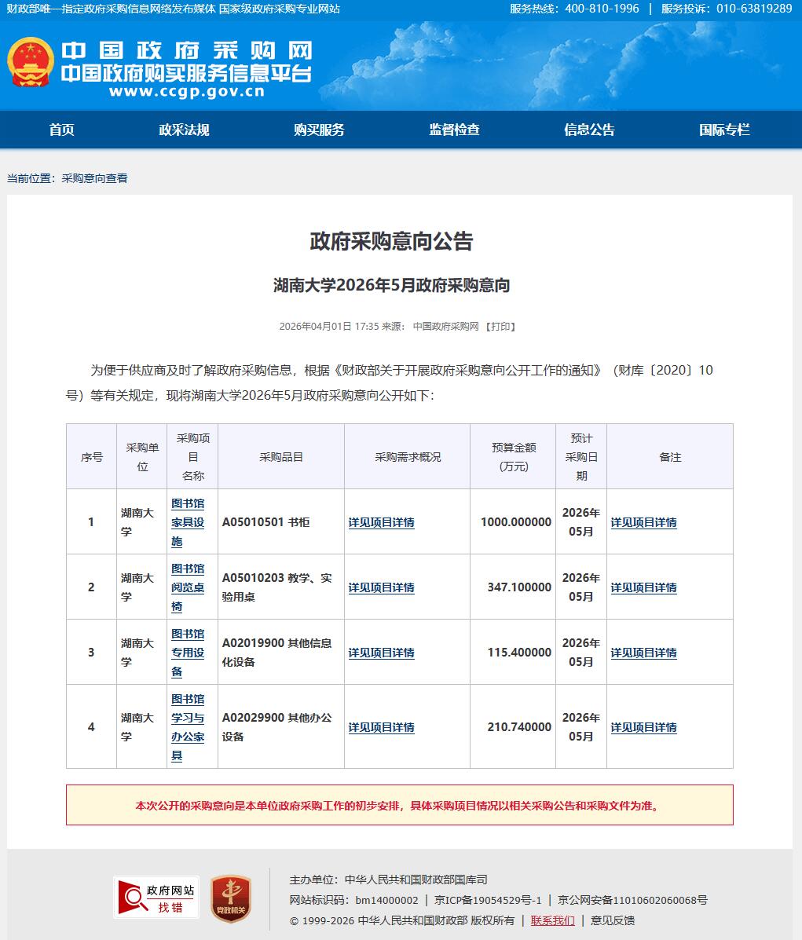Click the 序号 column header

tap(91, 457)
